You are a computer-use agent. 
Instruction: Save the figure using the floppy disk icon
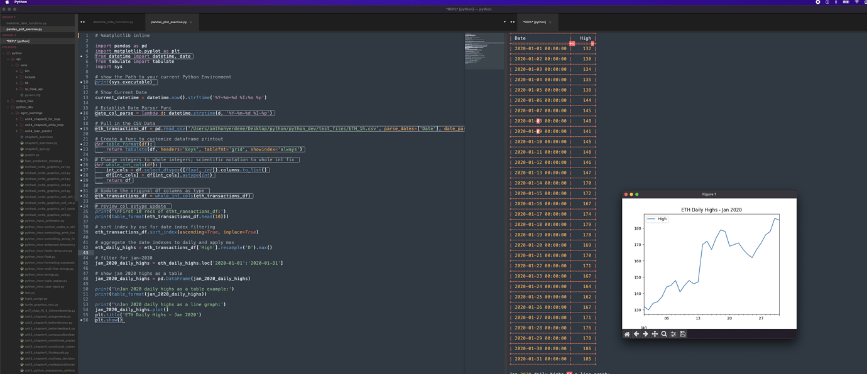pyautogui.click(x=683, y=334)
